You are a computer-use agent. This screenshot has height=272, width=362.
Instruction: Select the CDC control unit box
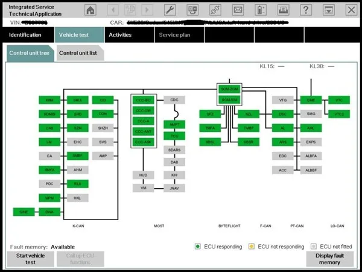[174, 100]
